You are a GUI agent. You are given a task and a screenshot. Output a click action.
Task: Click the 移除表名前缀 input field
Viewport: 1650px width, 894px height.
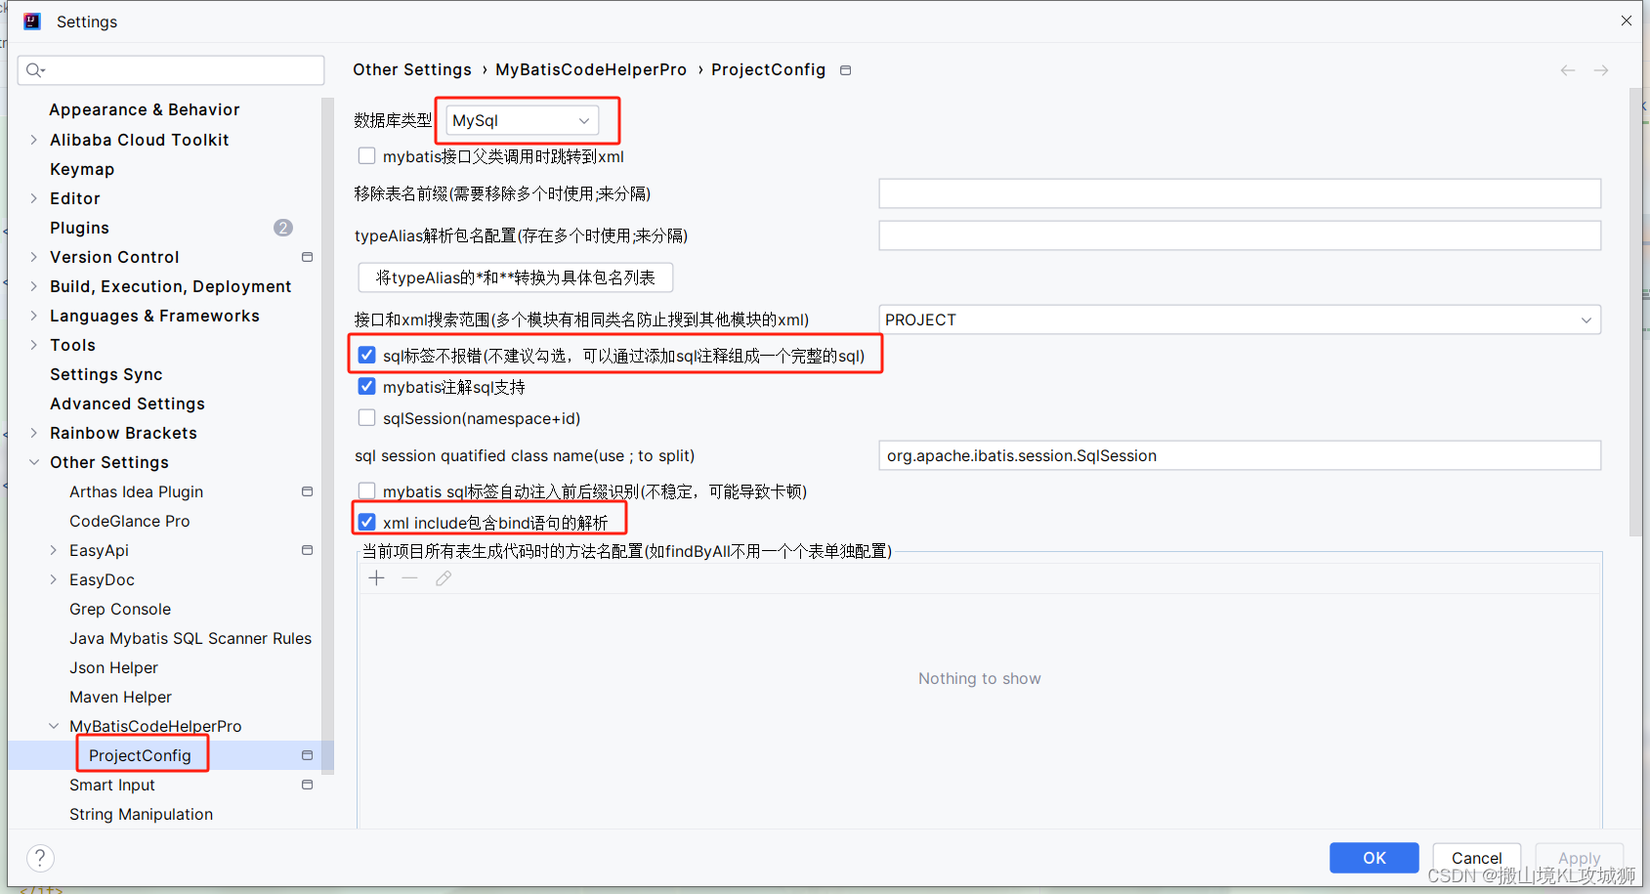(1240, 193)
